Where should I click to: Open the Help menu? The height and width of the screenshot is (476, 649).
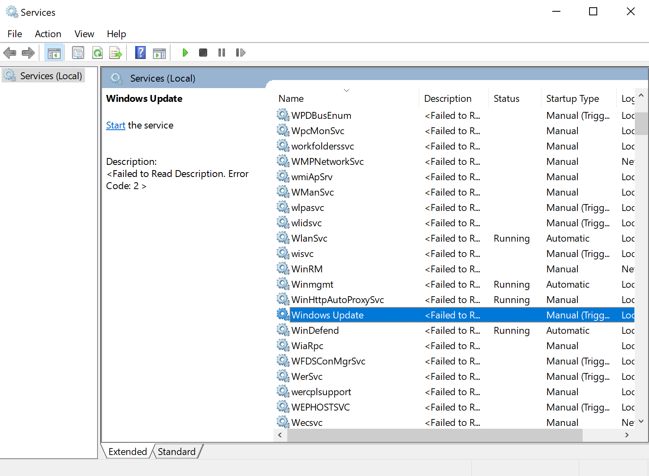pos(117,34)
